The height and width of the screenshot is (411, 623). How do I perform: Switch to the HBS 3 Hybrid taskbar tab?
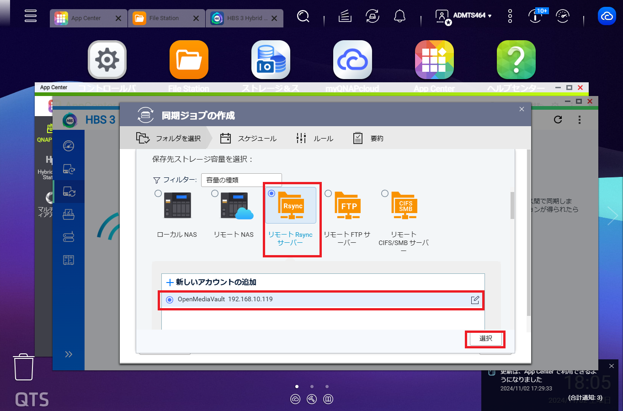click(x=245, y=18)
